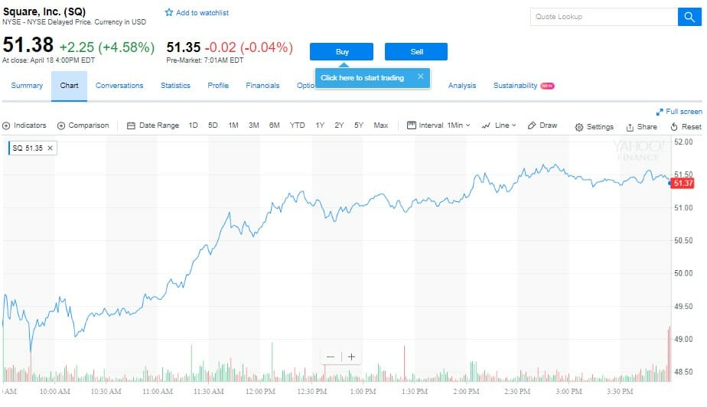Open the Financials tab
The width and height of the screenshot is (707, 407).
(x=262, y=86)
